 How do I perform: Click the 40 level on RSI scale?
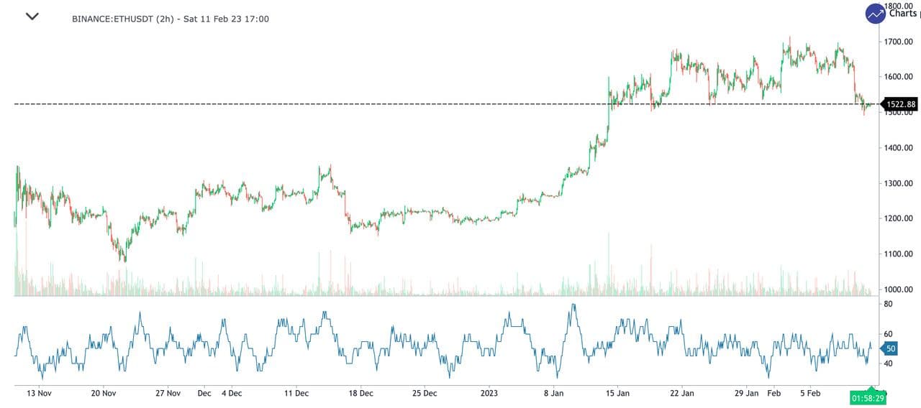(x=888, y=363)
